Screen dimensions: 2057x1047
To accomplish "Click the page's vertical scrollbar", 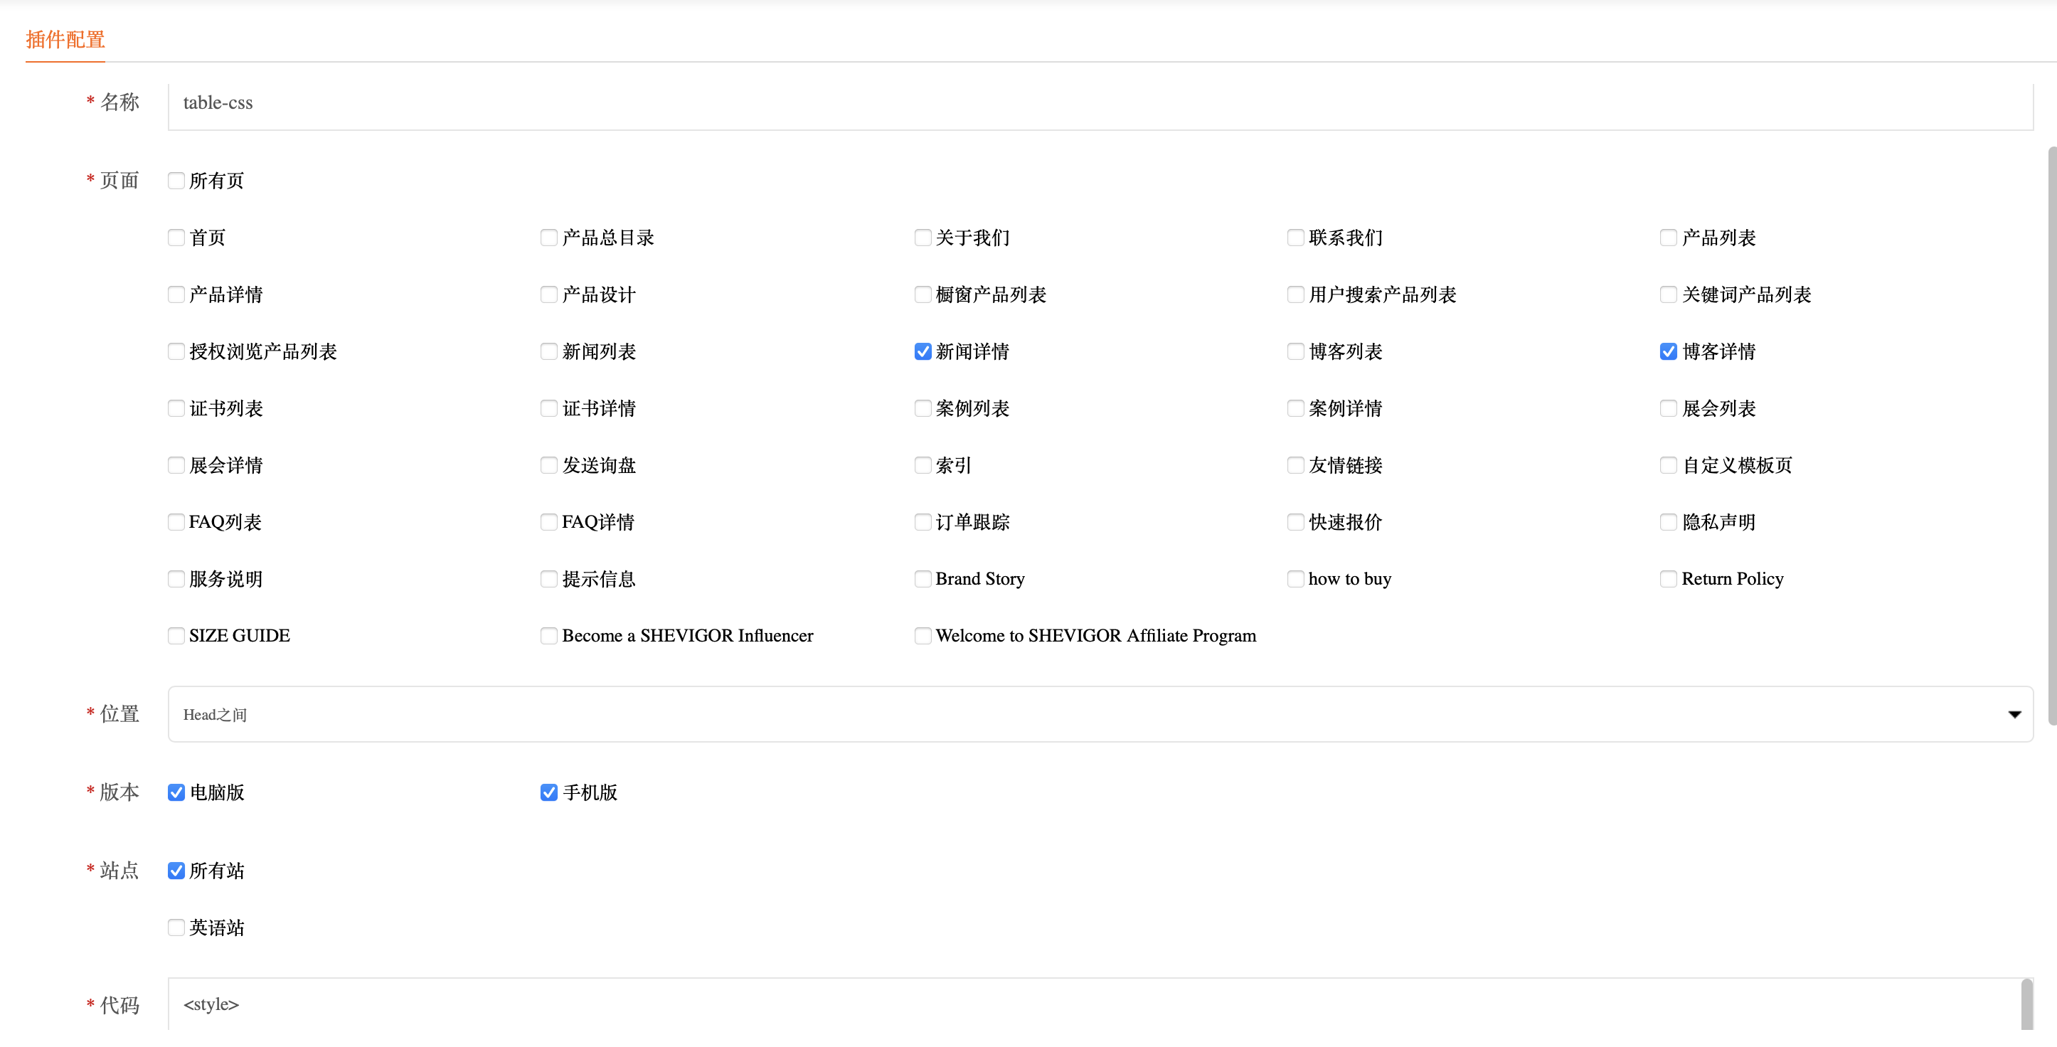I will tap(2052, 435).
